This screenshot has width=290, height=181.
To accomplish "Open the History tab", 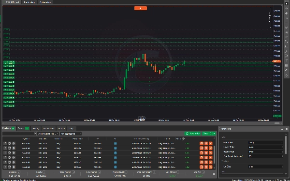I will click(35, 128).
